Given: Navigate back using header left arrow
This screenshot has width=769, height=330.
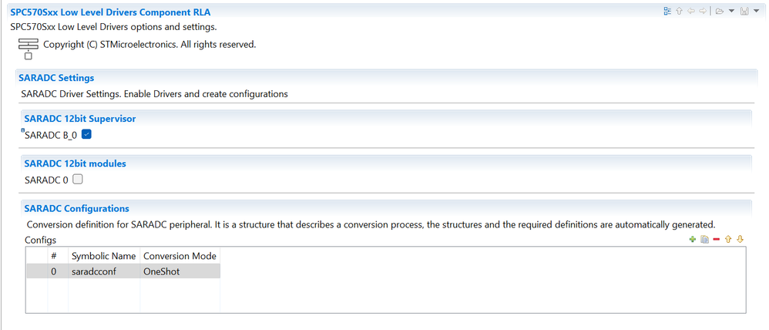Looking at the screenshot, I should pyautogui.click(x=691, y=11).
